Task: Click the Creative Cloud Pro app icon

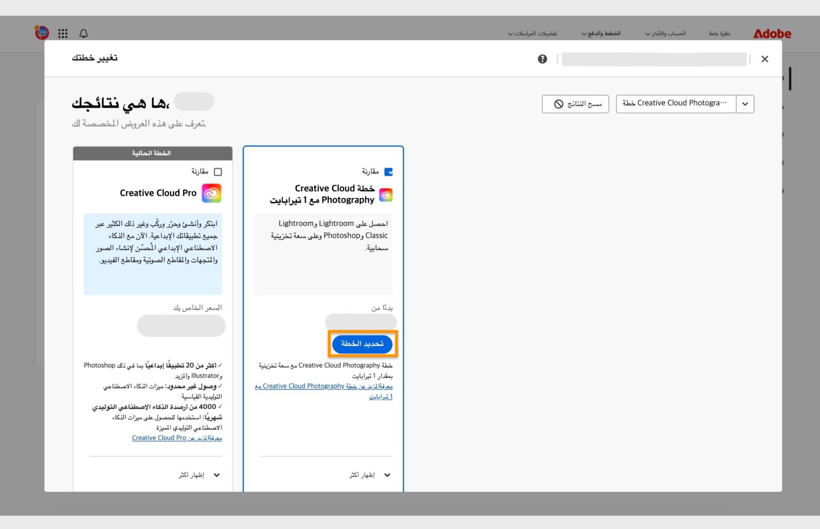Action: click(x=211, y=193)
